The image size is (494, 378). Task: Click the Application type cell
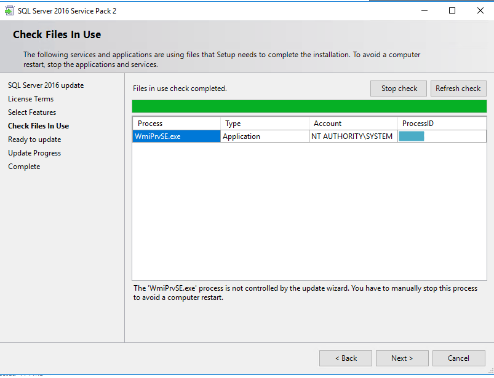tap(265, 136)
